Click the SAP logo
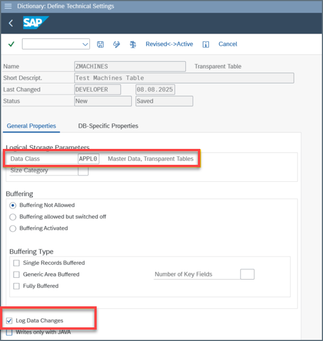The image size is (323, 341). (x=36, y=23)
